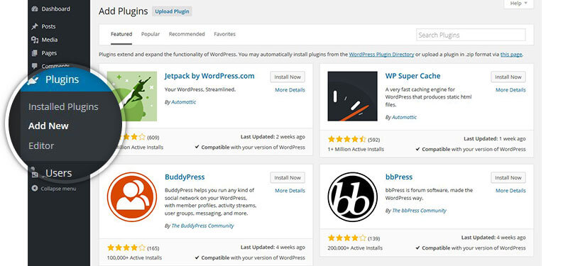
Task: Click the Collapse menu arrow icon
Action: click(35, 189)
